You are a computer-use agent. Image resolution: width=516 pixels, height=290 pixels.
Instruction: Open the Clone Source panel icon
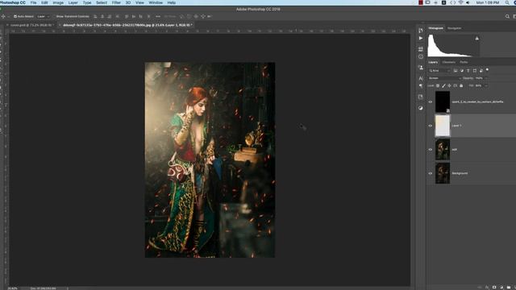421,68
